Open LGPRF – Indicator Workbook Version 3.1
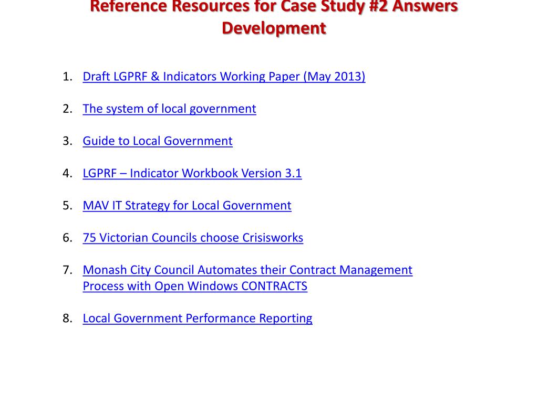The height and width of the screenshot is (403, 538). (x=192, y=173)
